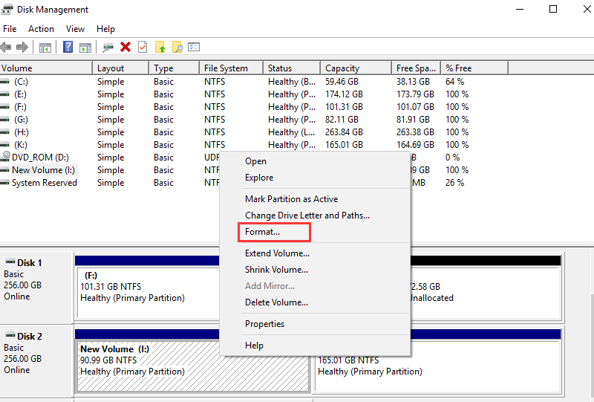Screen dimensions: 594x402
Task: Click the drive icon beside (C:)
Action: point(5,82)
